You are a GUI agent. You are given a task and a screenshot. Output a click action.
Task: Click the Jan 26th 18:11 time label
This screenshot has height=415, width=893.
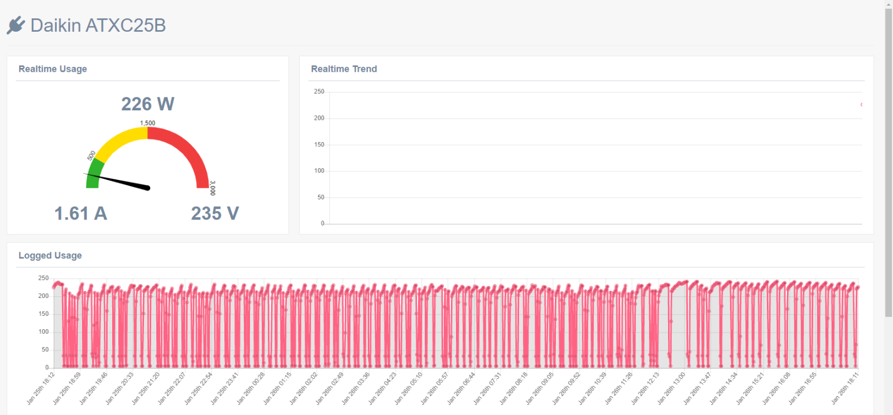click(845, 388)
